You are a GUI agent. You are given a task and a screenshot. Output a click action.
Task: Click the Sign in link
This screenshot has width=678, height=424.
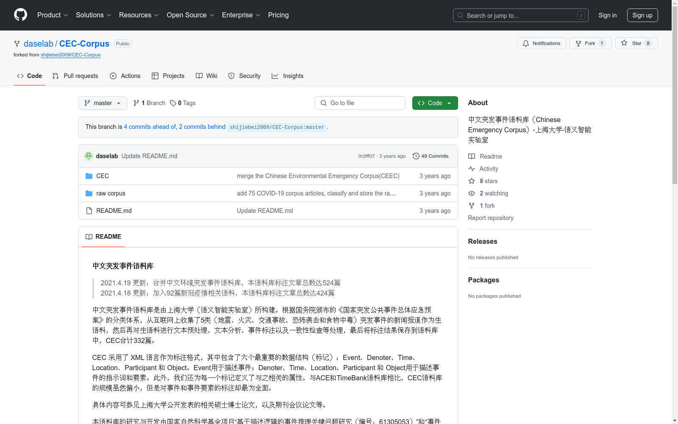click(x=607, y=15)
